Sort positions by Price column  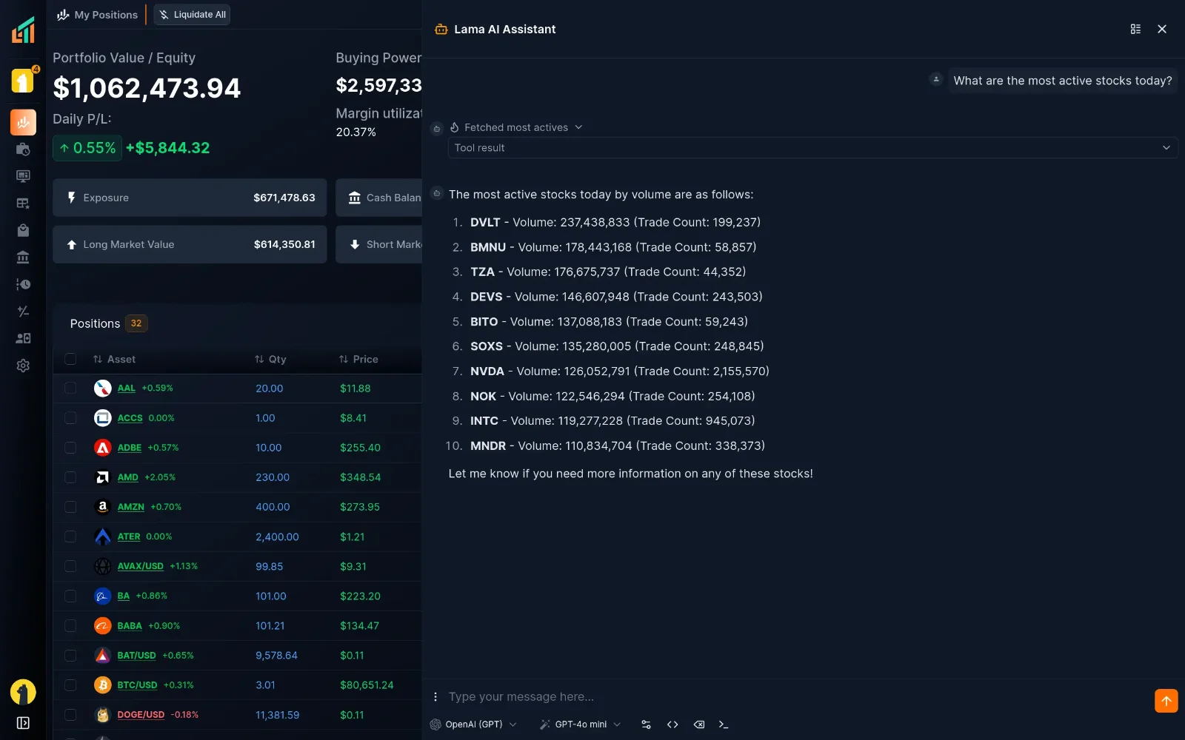click(x=358, y=359)
